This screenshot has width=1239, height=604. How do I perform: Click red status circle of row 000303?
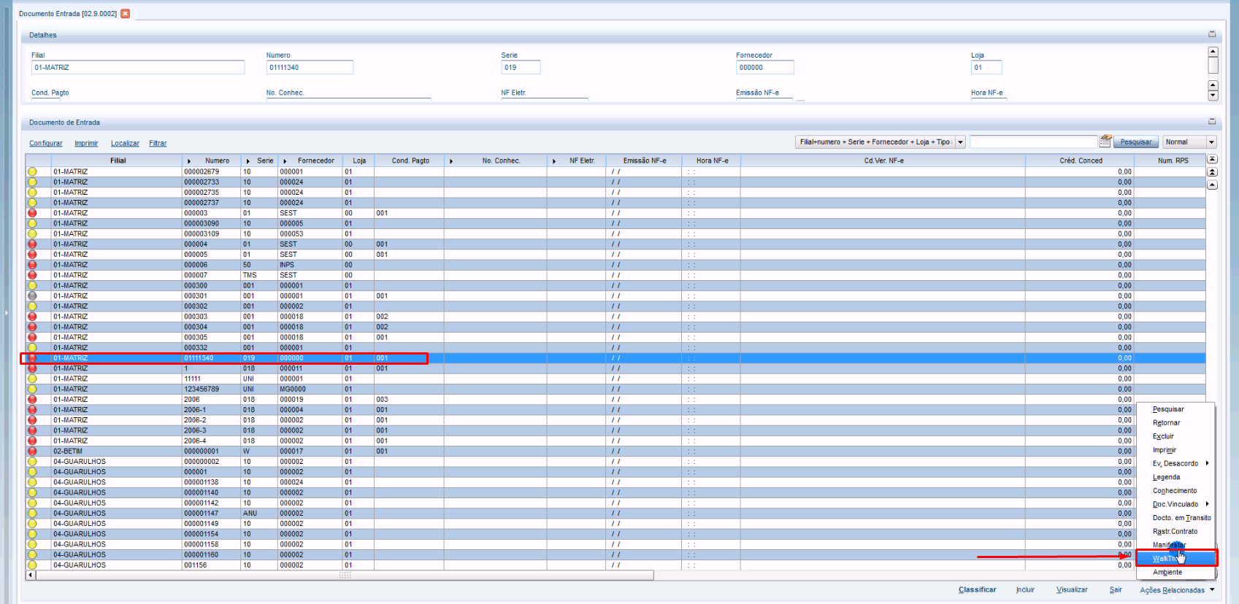tap(32, 317)
